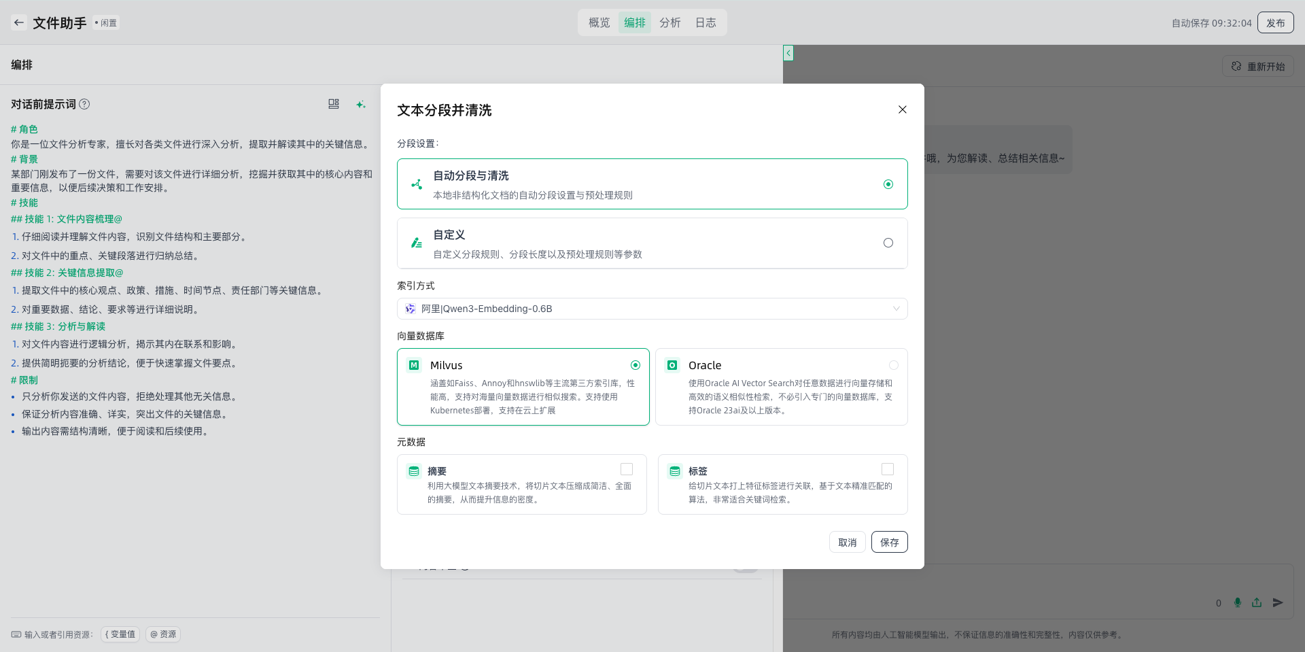This screenshot has height=652, width=1305.
Task: Click the template icon beside 对话前提示词
Action: pyautogui.click(x=334, y=104)
